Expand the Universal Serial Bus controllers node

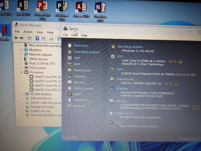click(23, 115)
